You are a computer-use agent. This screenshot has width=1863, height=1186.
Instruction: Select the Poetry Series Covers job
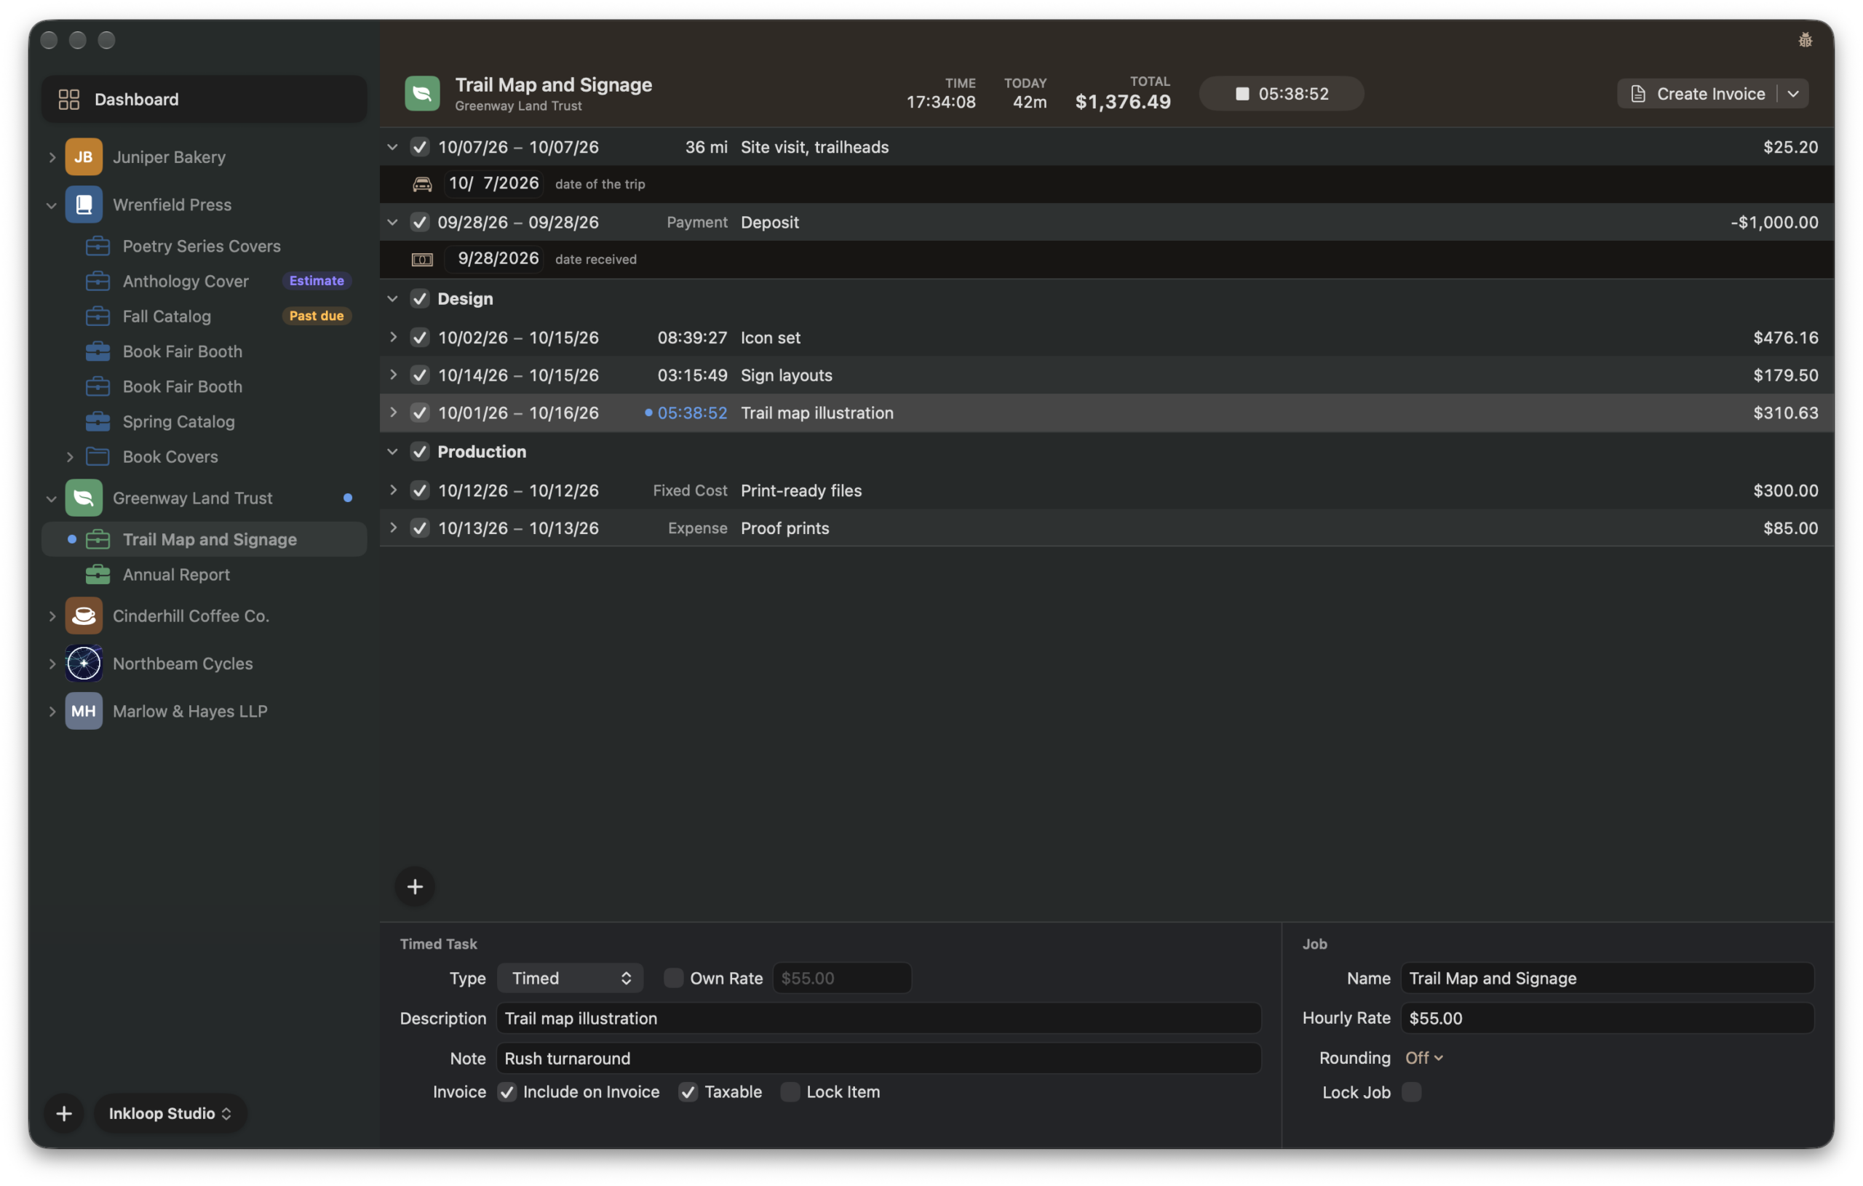click(x=204, y=246)
